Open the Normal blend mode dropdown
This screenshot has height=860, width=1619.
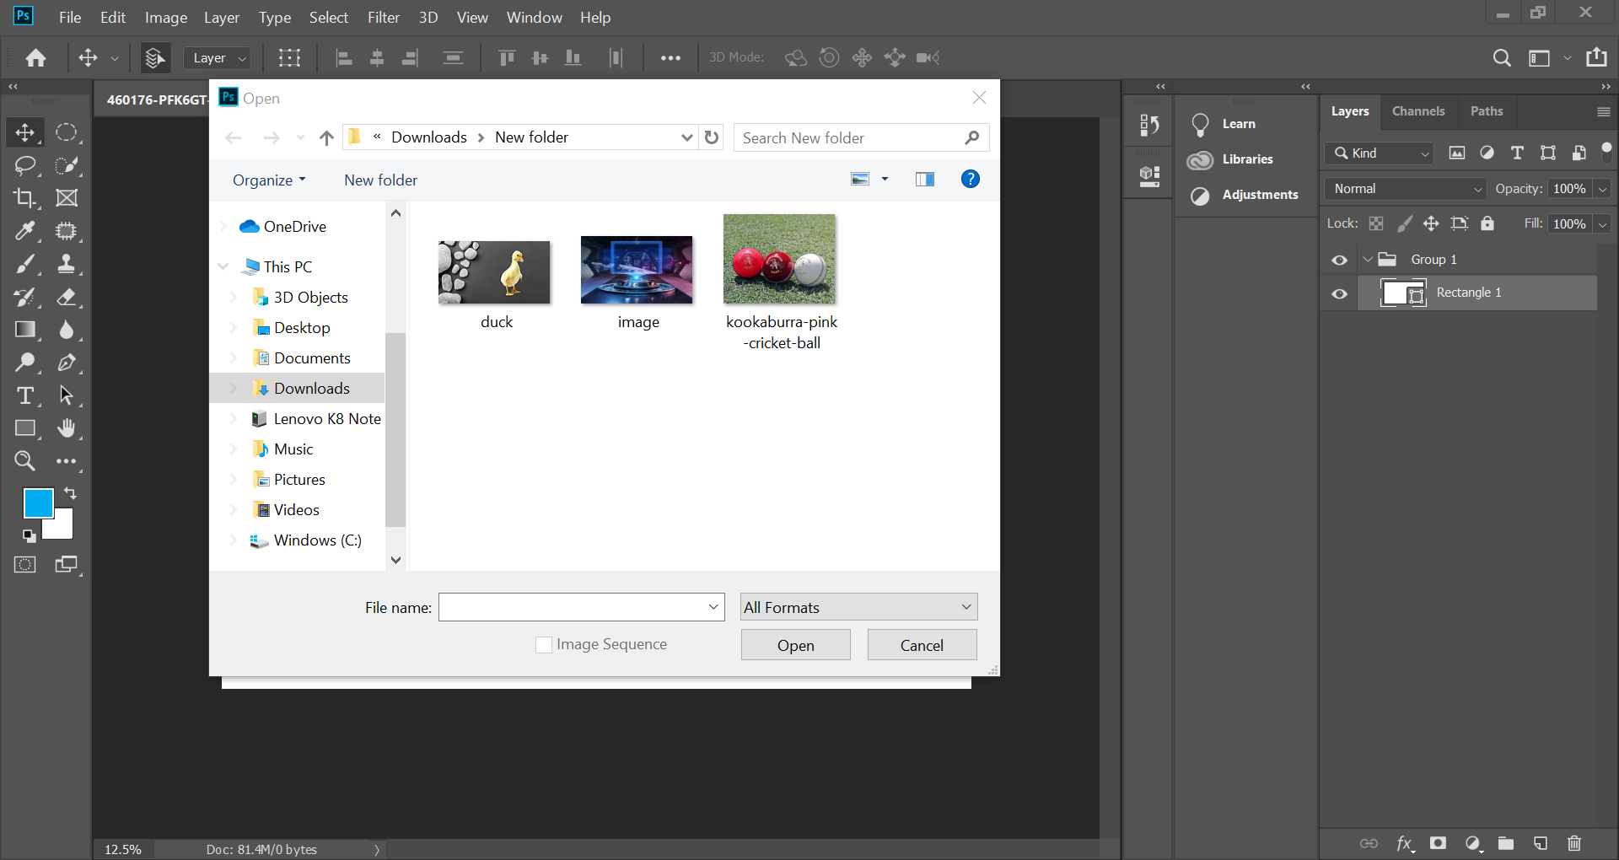(1405, 189)
